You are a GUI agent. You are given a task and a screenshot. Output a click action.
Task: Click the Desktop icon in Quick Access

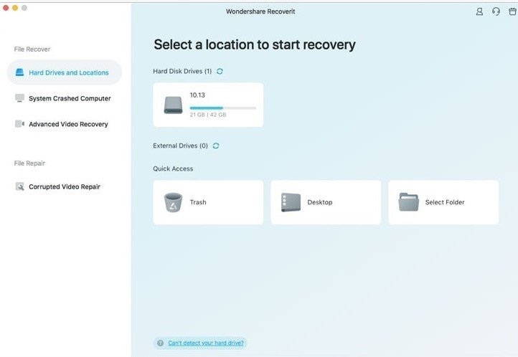pyautogui.click(x=291, y=202)
